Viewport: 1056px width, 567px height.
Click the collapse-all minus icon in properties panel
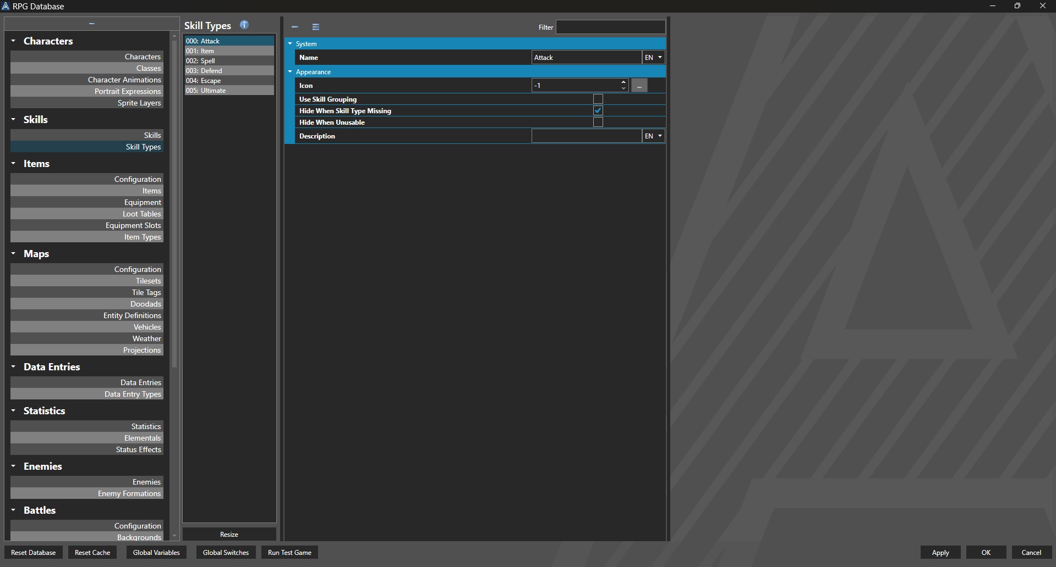(x=295, y=27)
